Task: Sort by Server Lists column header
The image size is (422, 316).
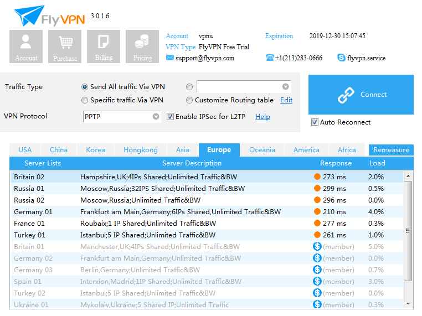Action: pyautogui.click(x=43, y=163)
